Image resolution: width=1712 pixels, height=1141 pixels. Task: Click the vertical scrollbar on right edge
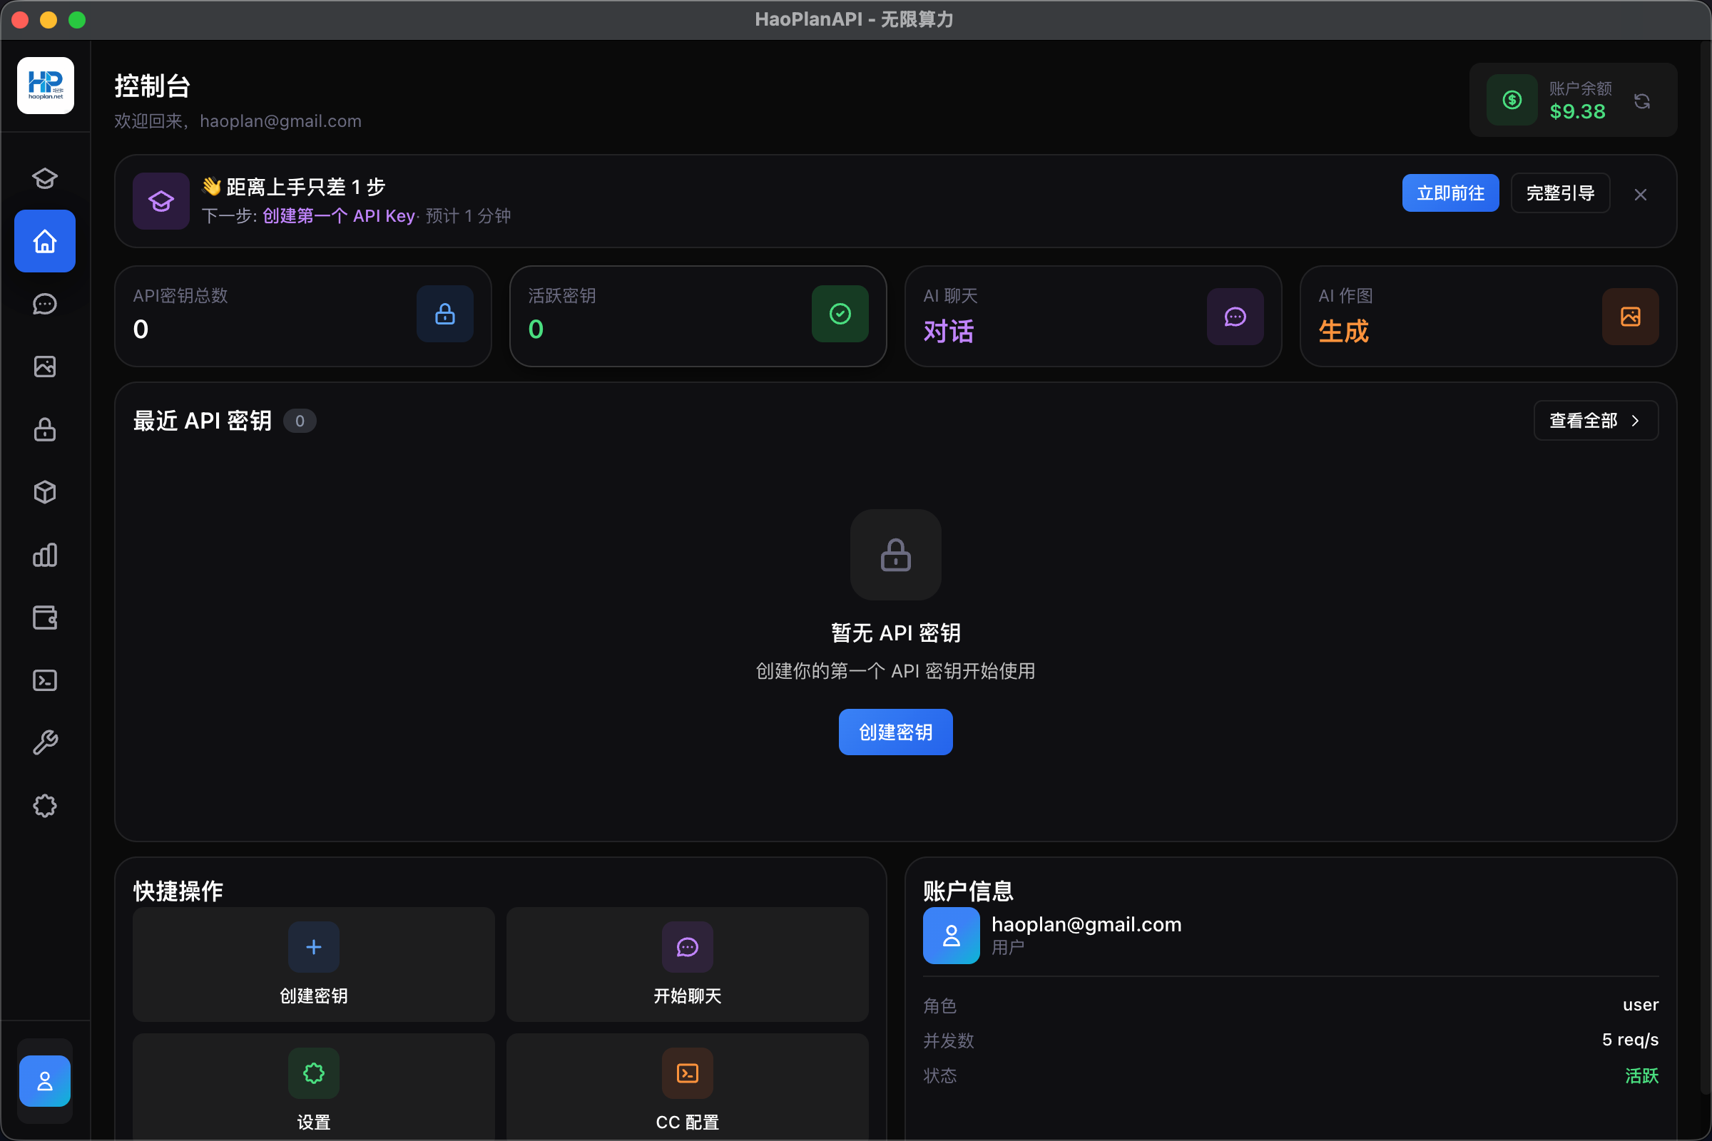tap(1706, 568)
